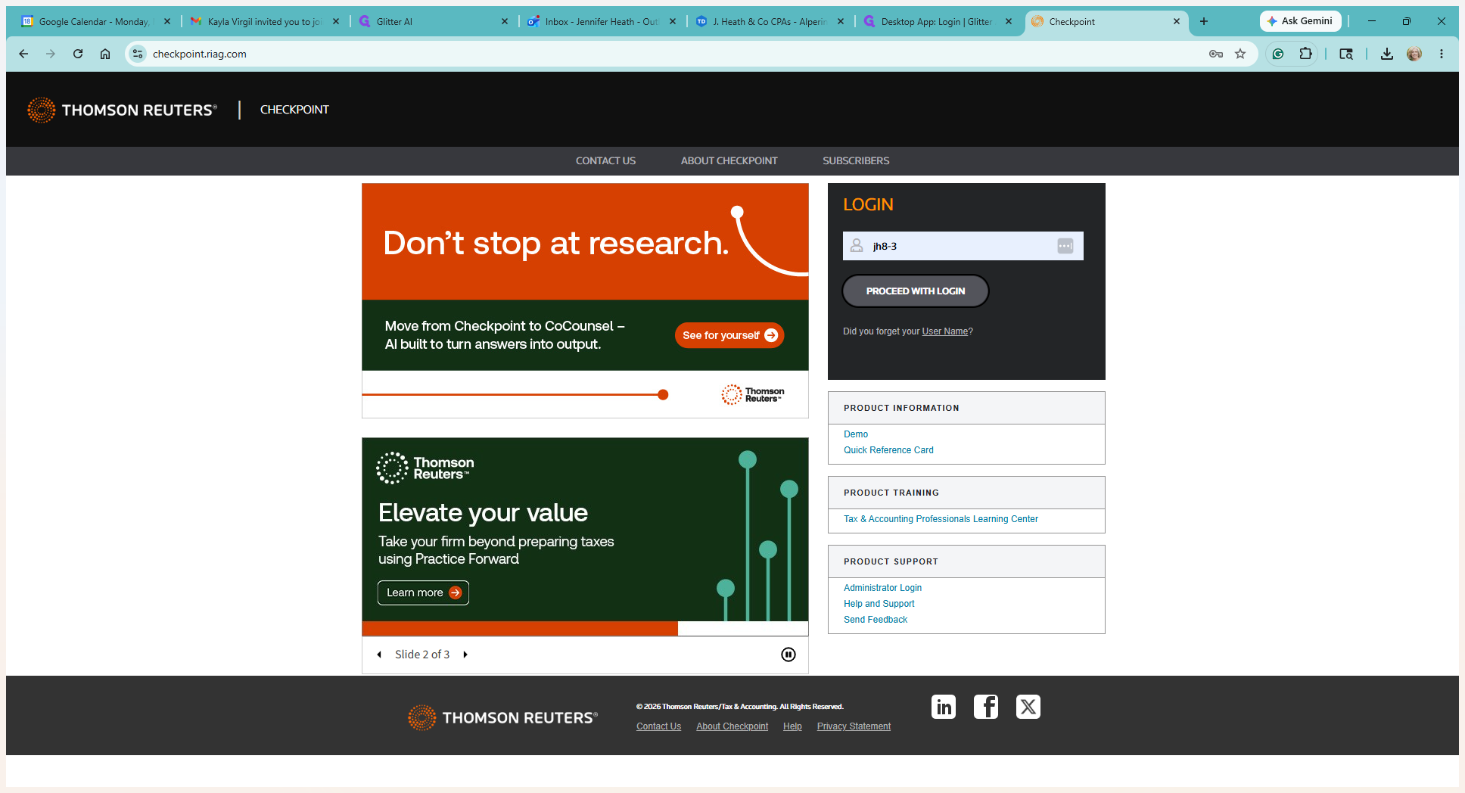Close the Glitter AI tab
The height and width of the screenshot is (793, 1465).
coord(505,21)
